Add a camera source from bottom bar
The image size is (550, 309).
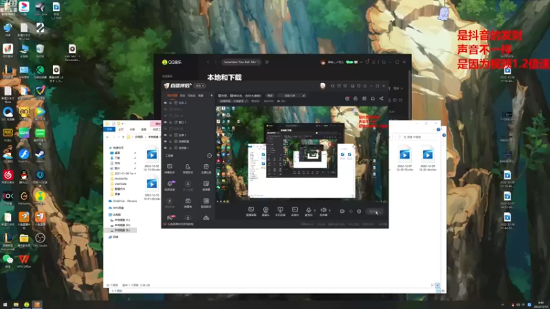265,211
